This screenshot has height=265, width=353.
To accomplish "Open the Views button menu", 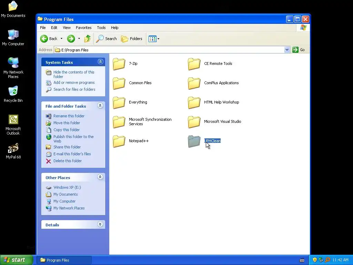I will pos(154,39).
